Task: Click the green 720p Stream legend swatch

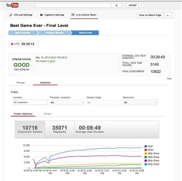Action: click(146, 157)
